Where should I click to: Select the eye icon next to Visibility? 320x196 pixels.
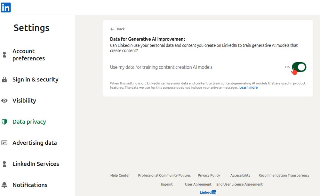5,101
